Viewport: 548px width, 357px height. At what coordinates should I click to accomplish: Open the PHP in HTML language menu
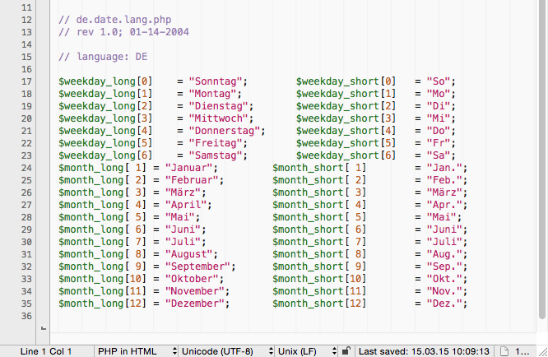click(137, 351)
